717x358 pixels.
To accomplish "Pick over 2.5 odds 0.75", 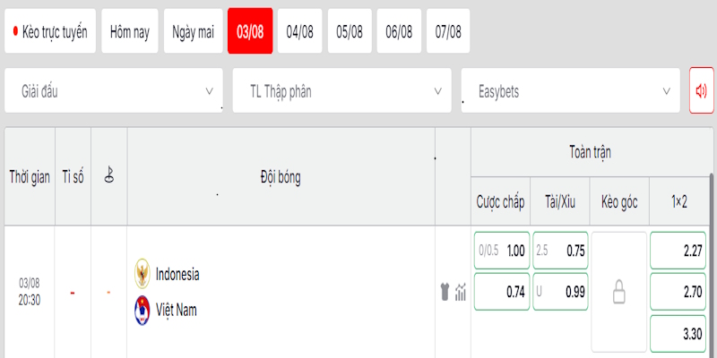I will [x=561, y=251].
